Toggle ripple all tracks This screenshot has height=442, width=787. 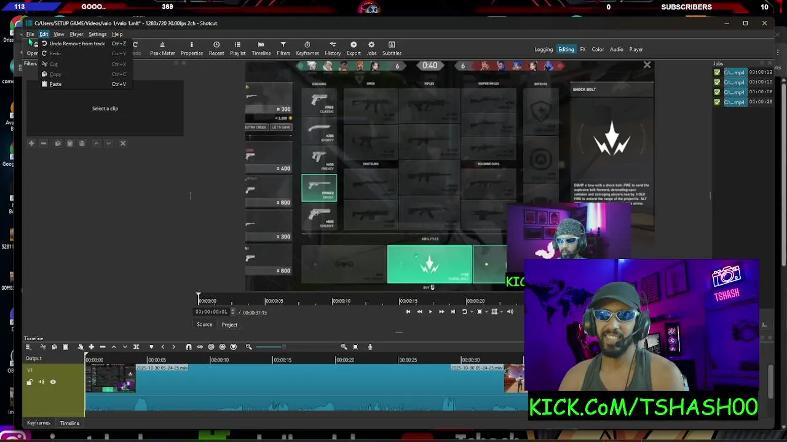222,347
